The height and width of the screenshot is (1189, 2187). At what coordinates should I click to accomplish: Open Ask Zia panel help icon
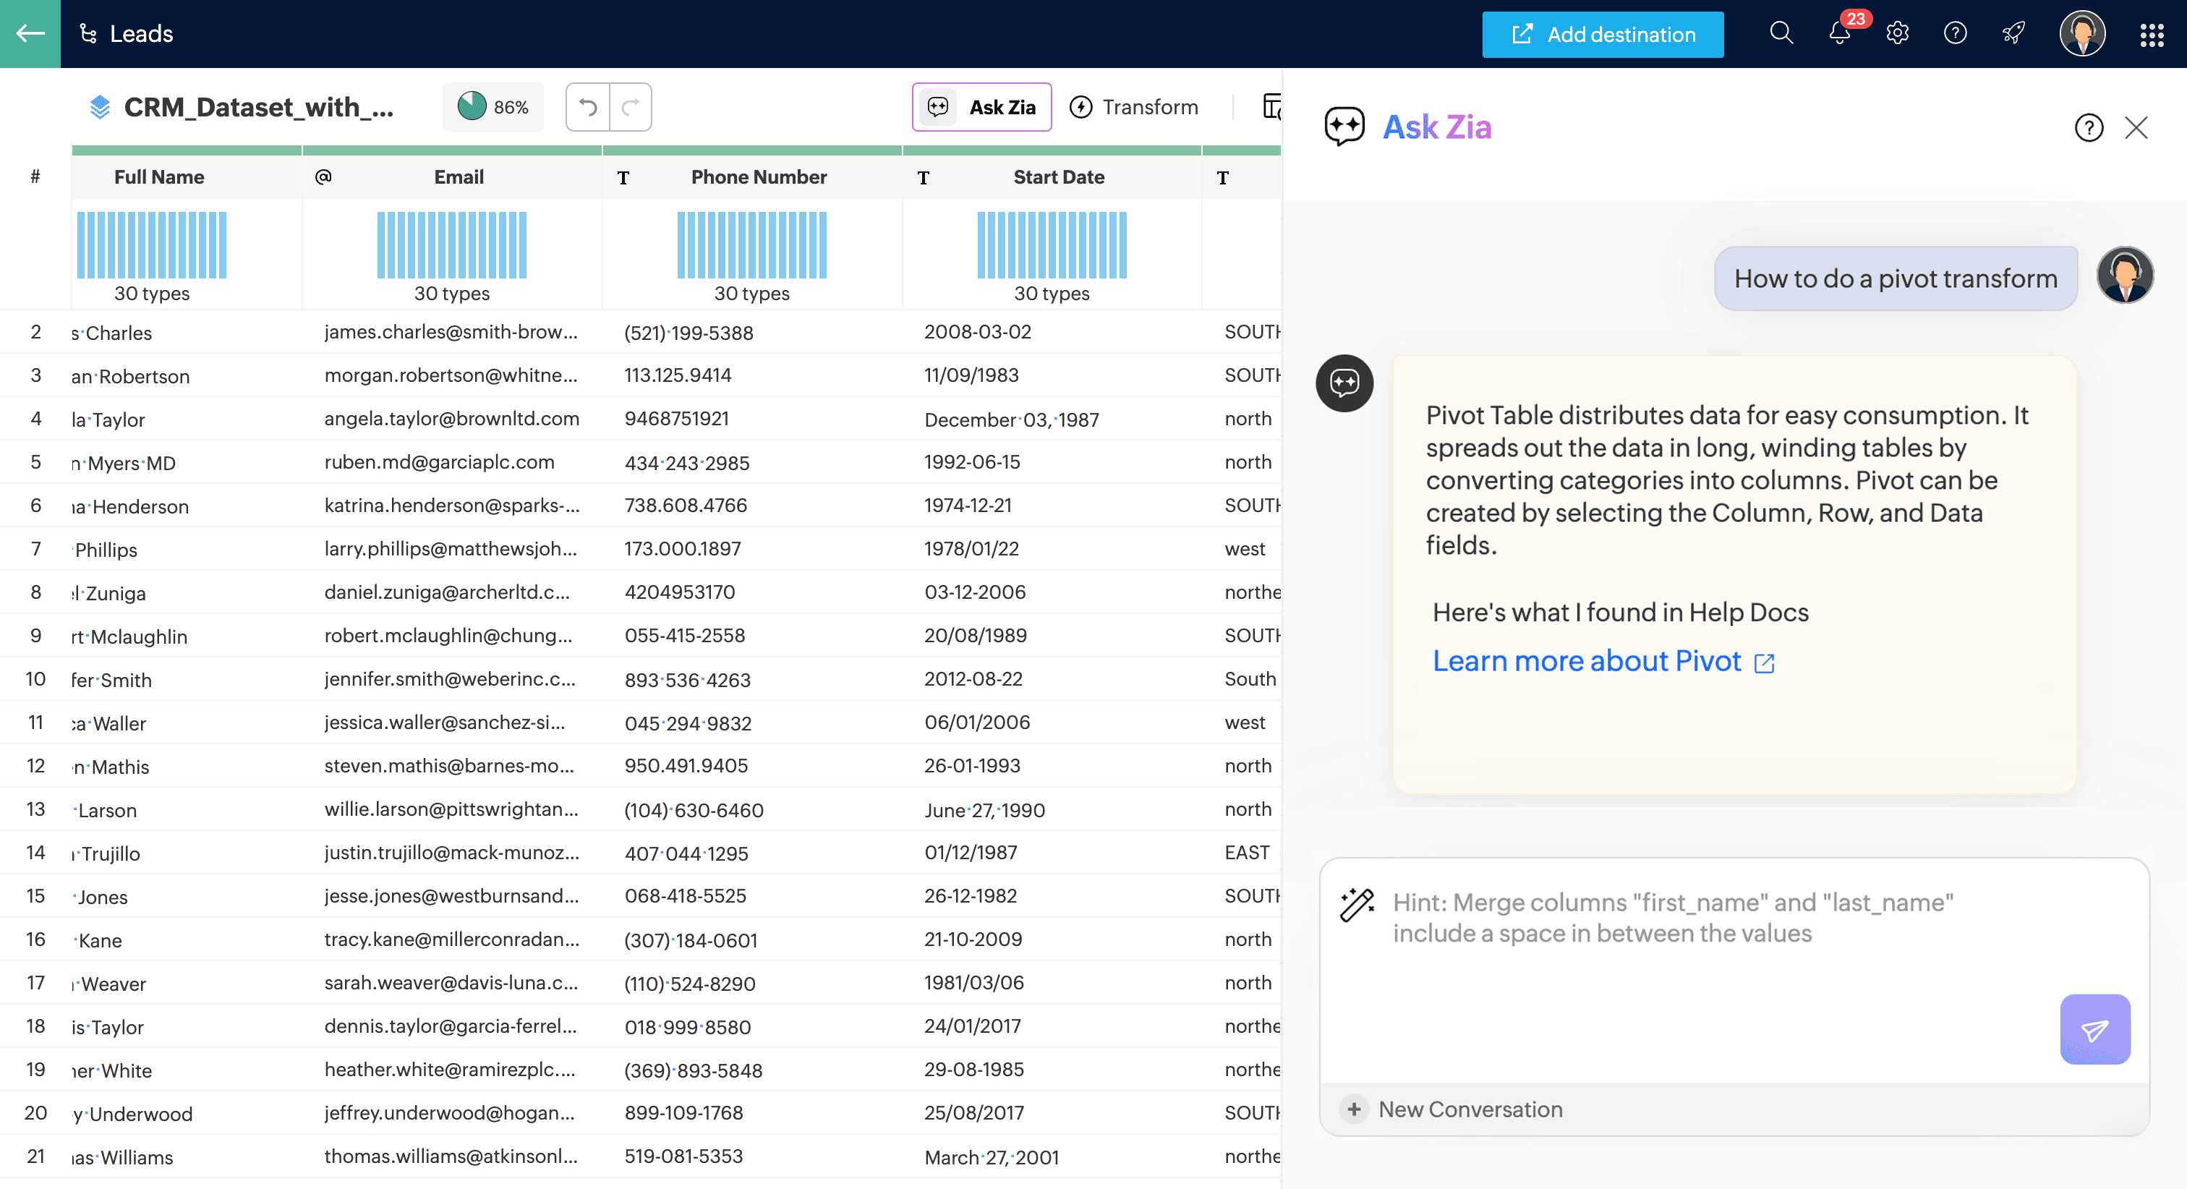(2088, 128)
